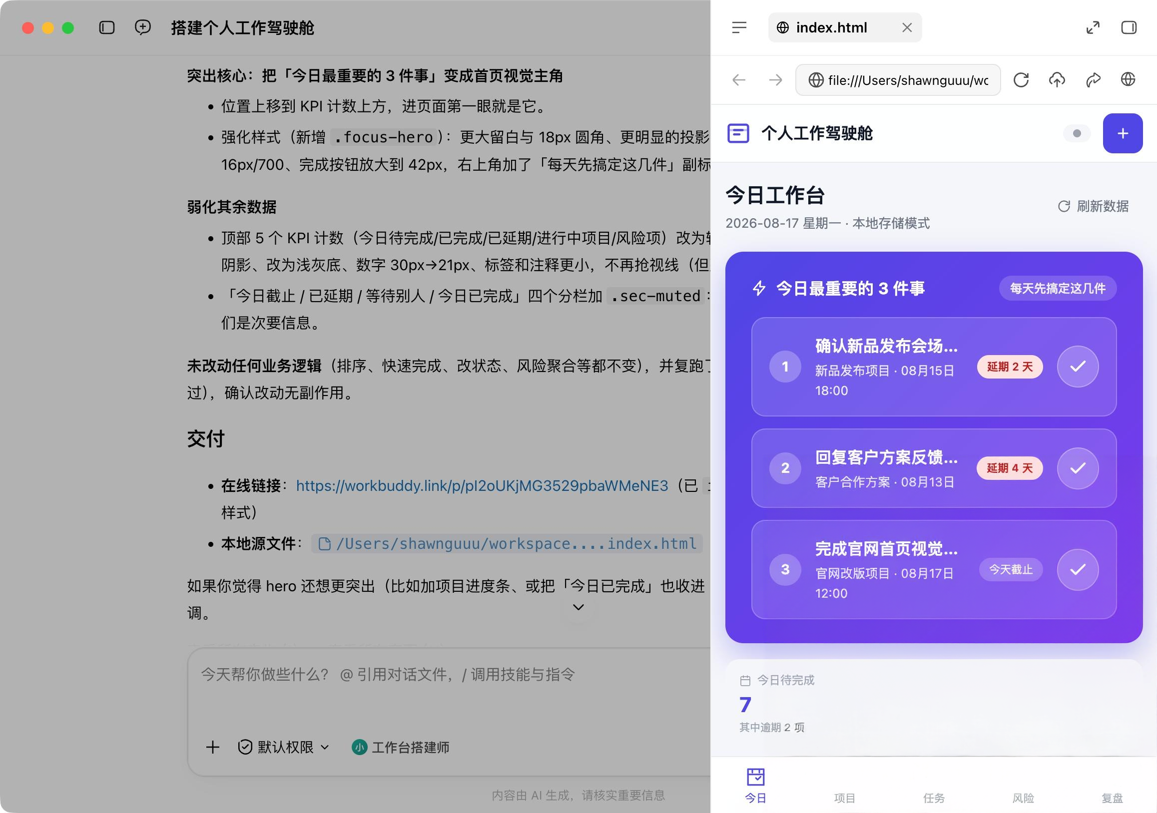Open the globe icon in the preview toolbar
Screen dimensions: 1157x813
[x=1128, y=79]
